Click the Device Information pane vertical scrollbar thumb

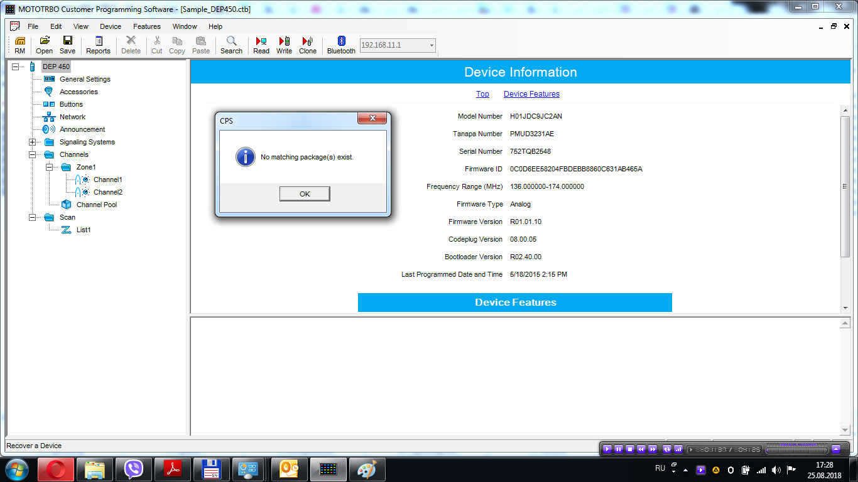pos(845,186)
